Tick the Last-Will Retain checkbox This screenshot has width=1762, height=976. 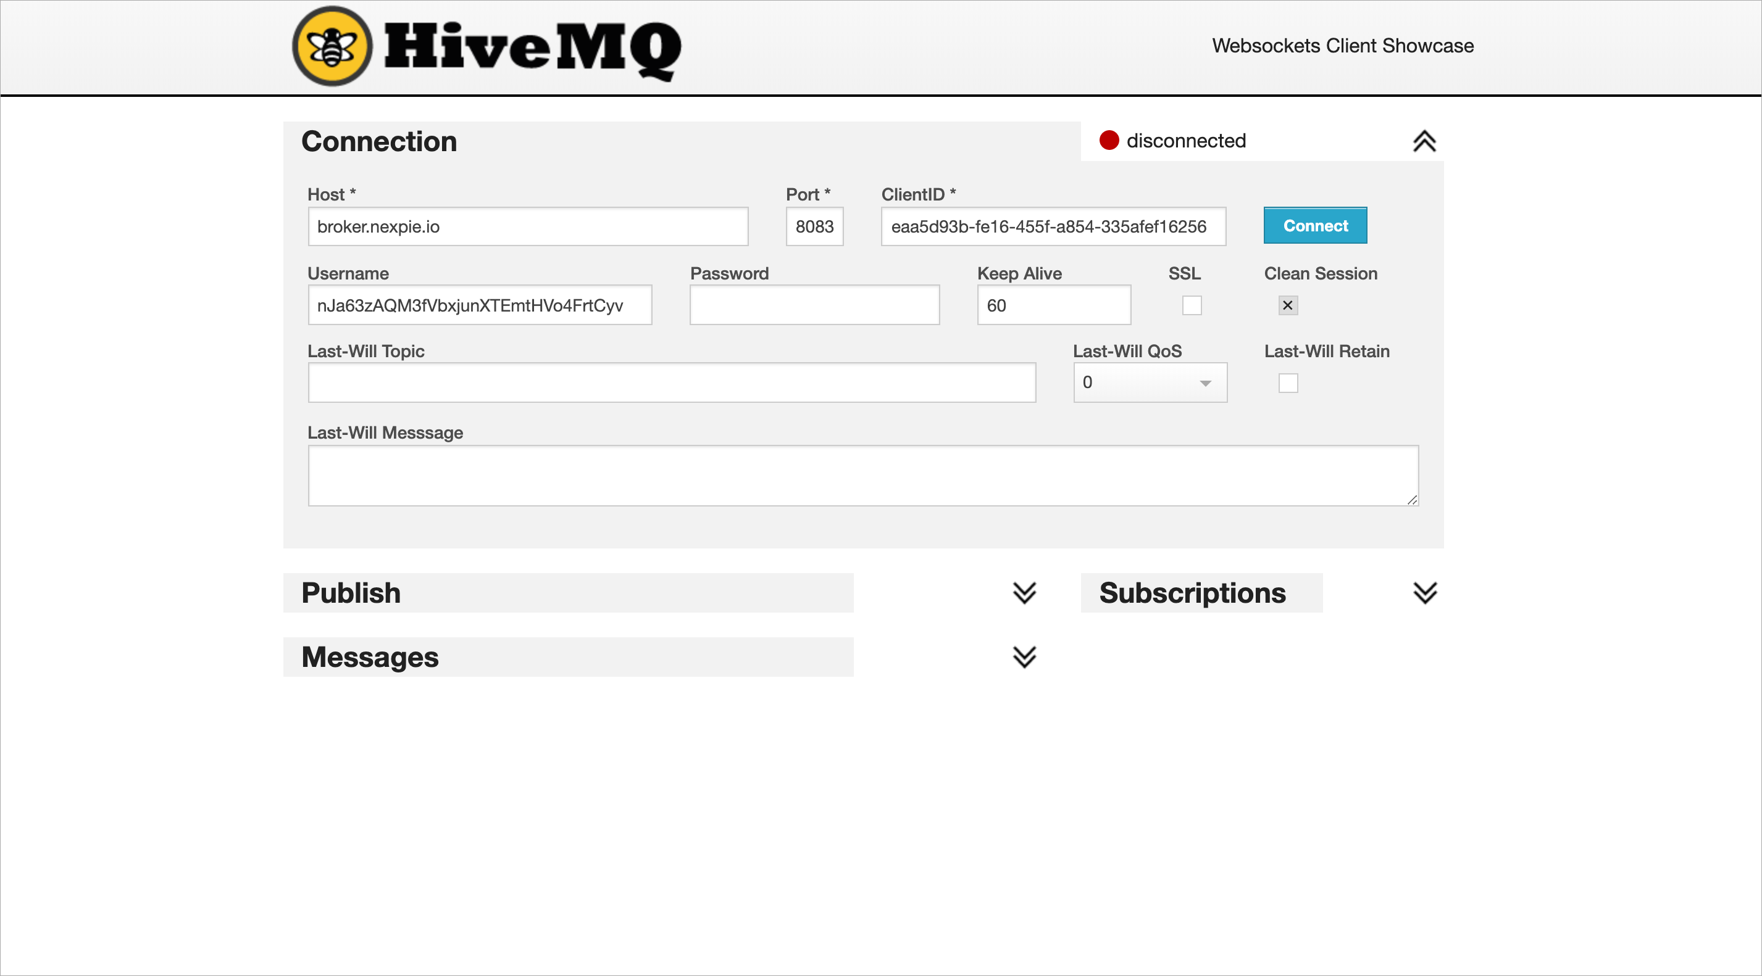(1287, 383)
